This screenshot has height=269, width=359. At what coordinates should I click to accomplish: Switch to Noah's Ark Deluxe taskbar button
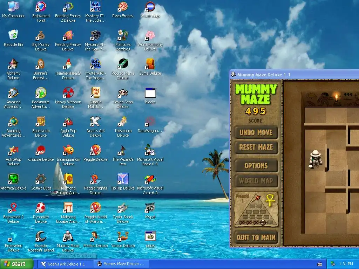[x=65, y=264]
